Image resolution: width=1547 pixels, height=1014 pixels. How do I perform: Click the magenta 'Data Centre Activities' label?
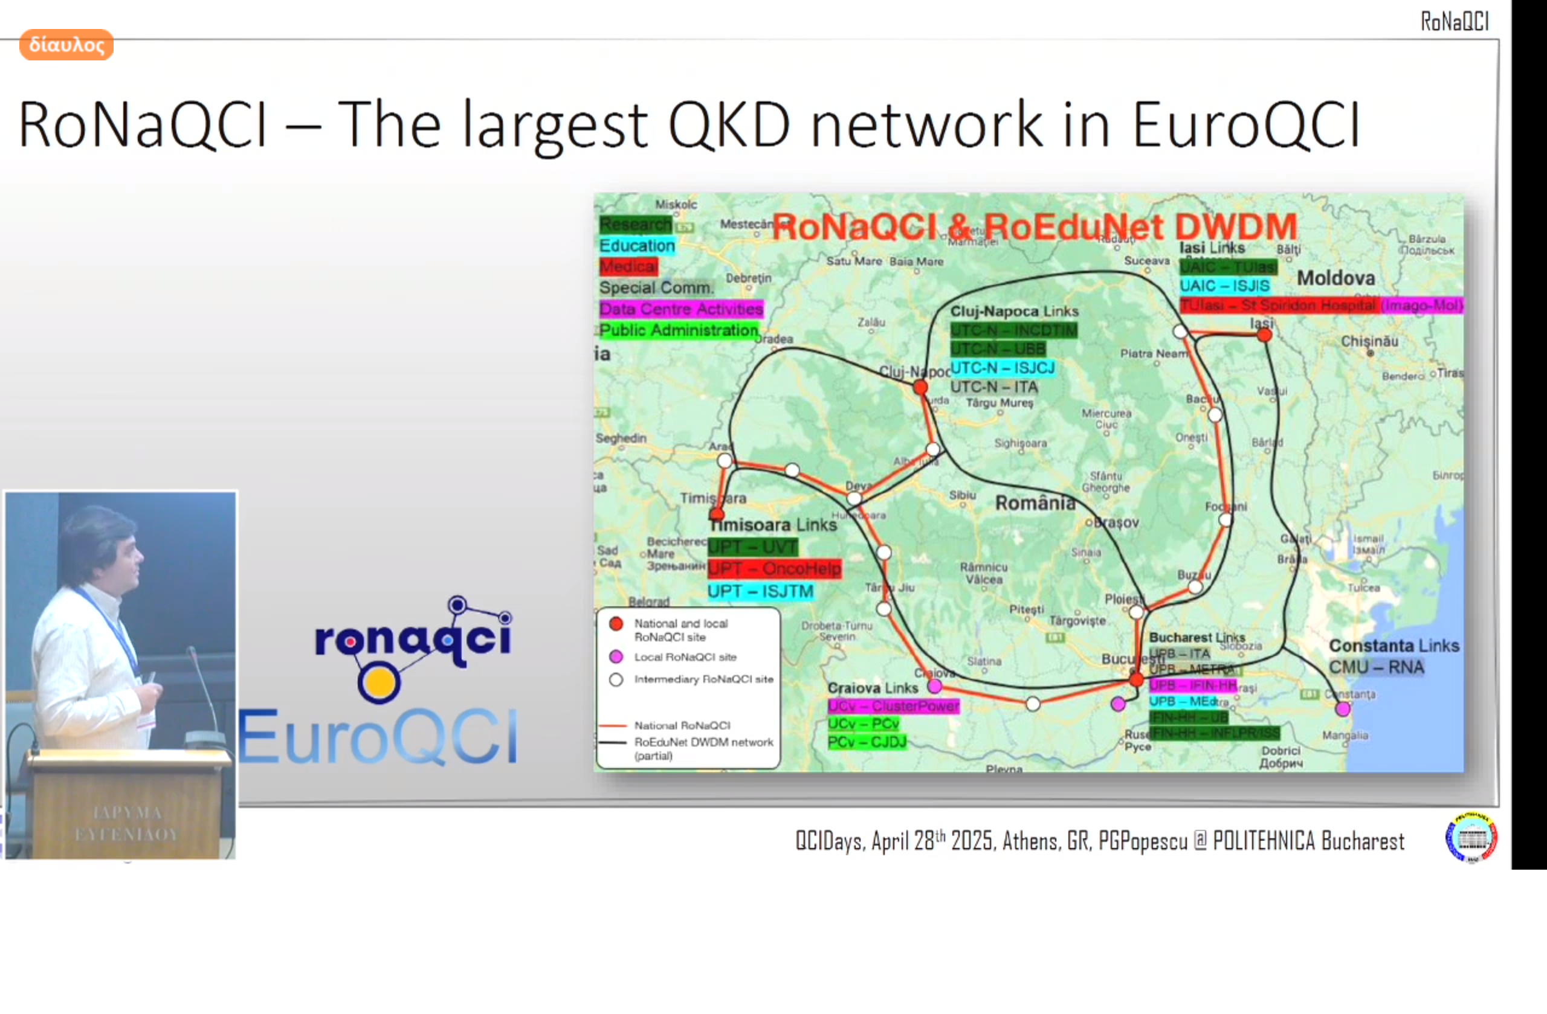(x=681, y=309)
